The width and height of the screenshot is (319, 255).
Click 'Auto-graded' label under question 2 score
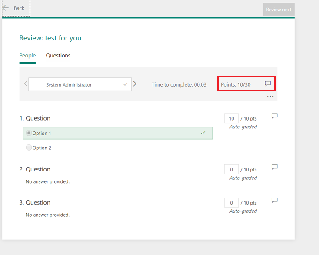243,178
